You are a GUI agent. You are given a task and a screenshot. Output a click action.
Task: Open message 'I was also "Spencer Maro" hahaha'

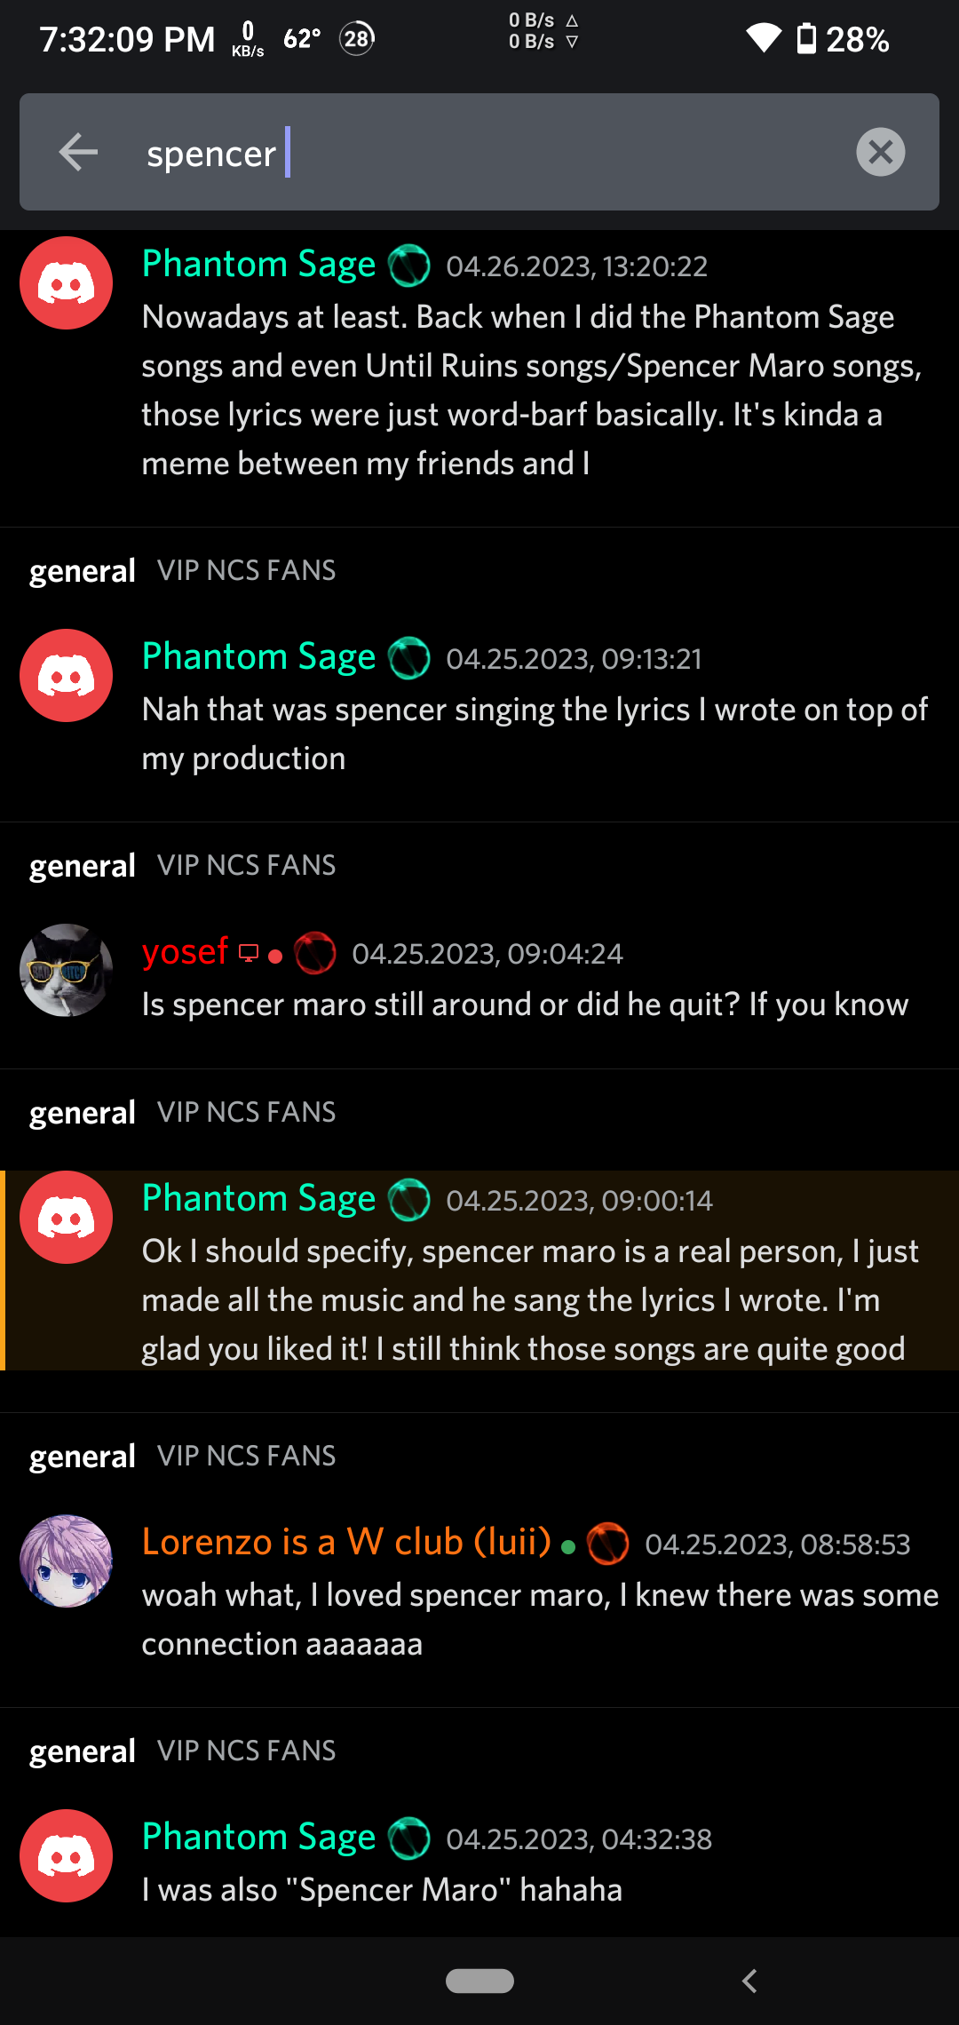382,1890
